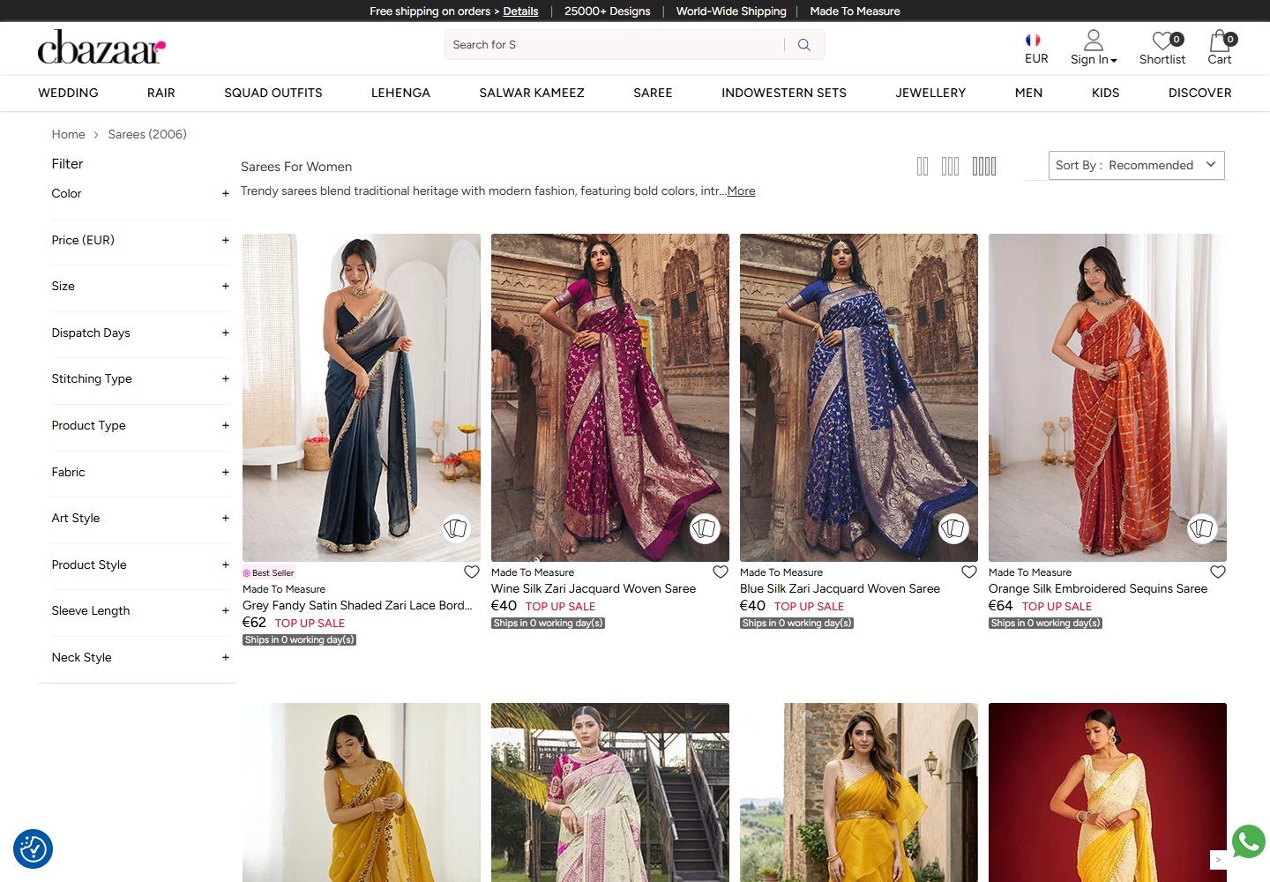Expand the Sleeve Length filter
Screen dimensions: 1270x882
click(226, 610)
